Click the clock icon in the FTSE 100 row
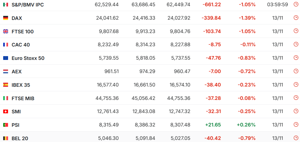The image size is (300, 142). (x=296, y=31)
